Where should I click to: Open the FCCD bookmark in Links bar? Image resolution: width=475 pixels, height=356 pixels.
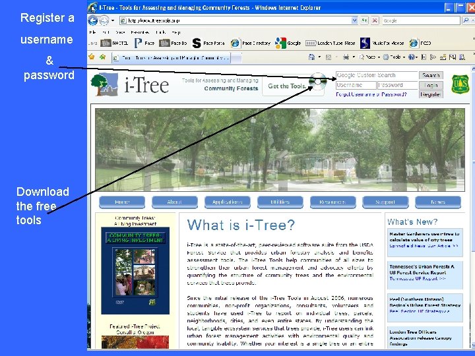coord(420,44)
